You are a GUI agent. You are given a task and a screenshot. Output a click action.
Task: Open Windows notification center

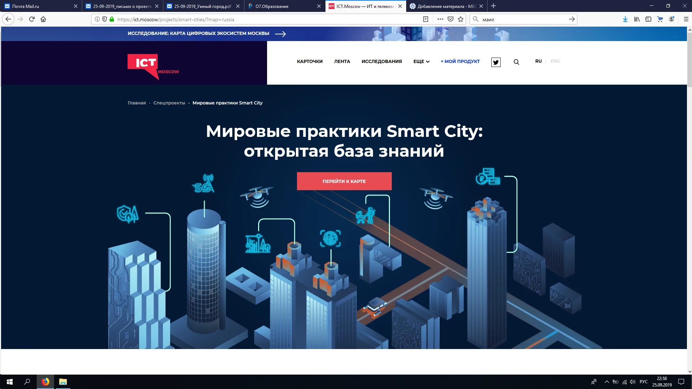click(x=681, y=381)
